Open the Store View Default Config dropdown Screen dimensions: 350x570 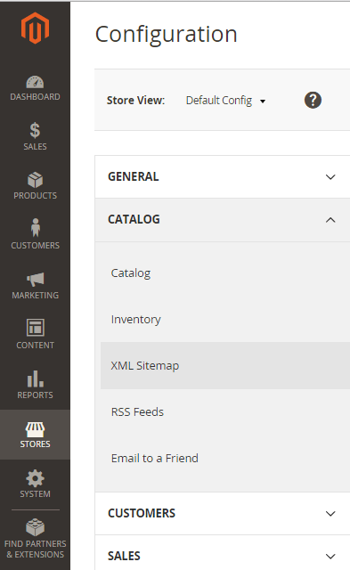225,101
